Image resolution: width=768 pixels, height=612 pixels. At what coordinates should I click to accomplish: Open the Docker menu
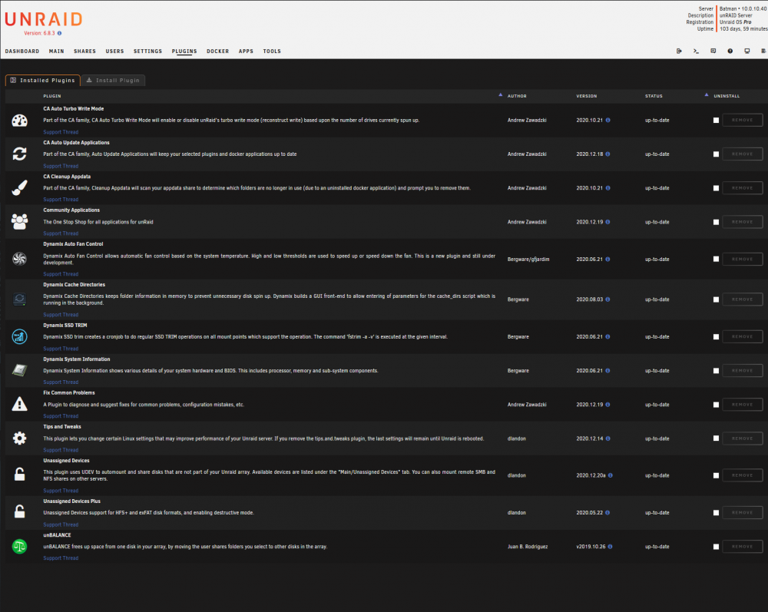[217, 51]
